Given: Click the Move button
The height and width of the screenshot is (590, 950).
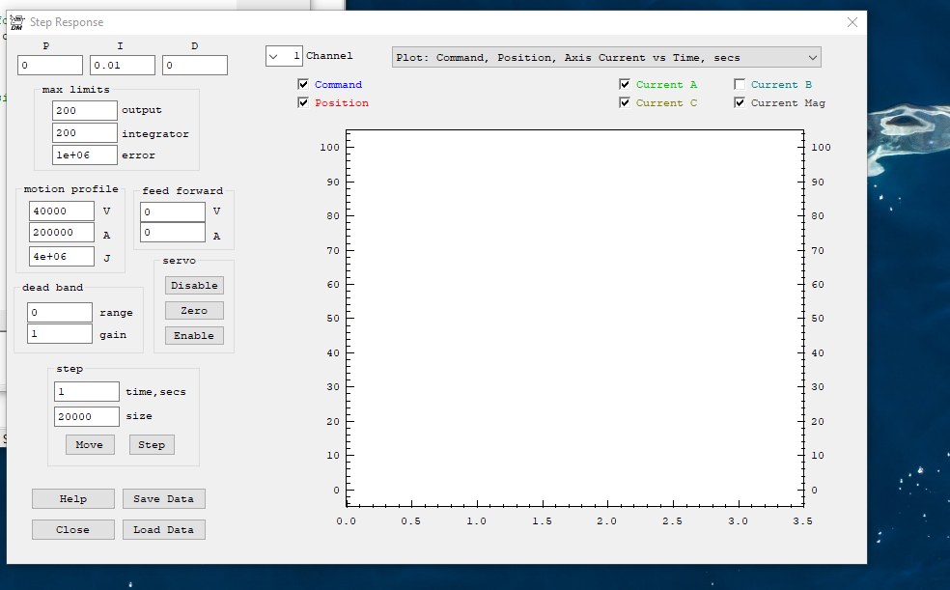Looking at the screenshot, I should 90,445.
